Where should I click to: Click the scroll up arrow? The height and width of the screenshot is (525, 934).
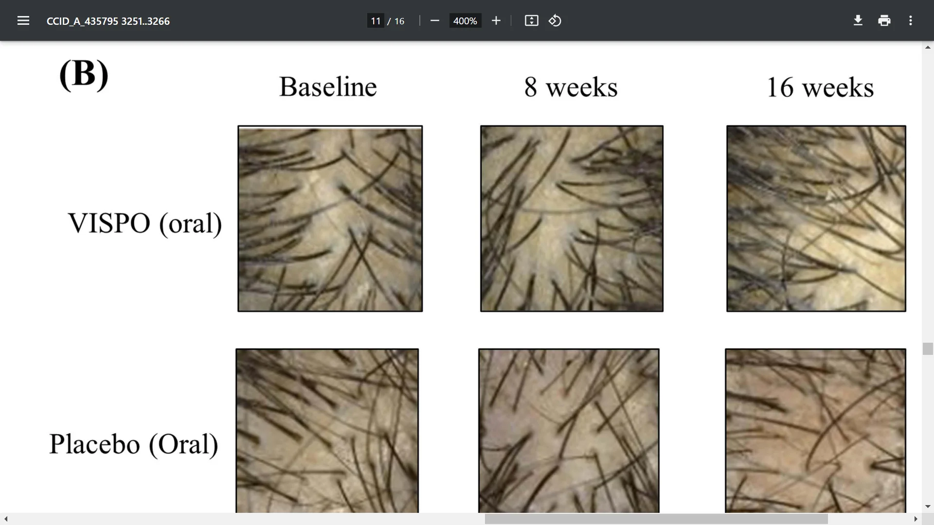pos(928,47)
